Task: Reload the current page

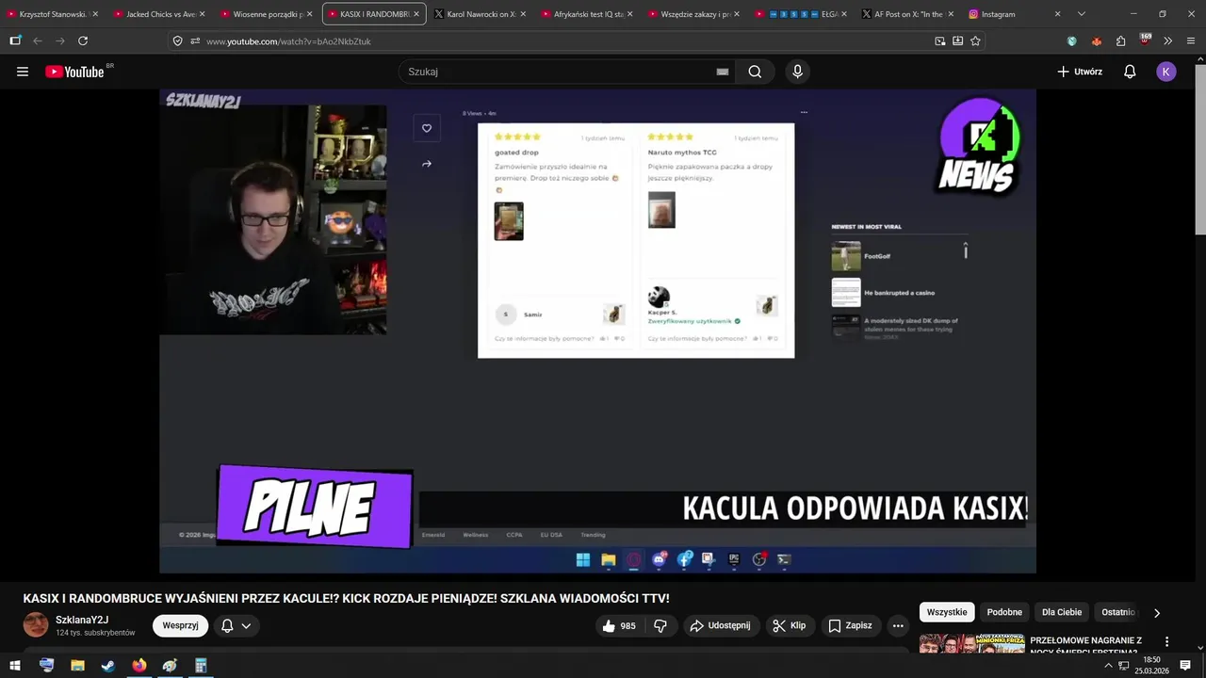Action: pyautogui.click(x=83, y=40)
